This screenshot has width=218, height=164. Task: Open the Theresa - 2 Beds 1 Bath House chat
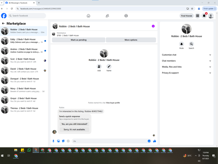24,110
